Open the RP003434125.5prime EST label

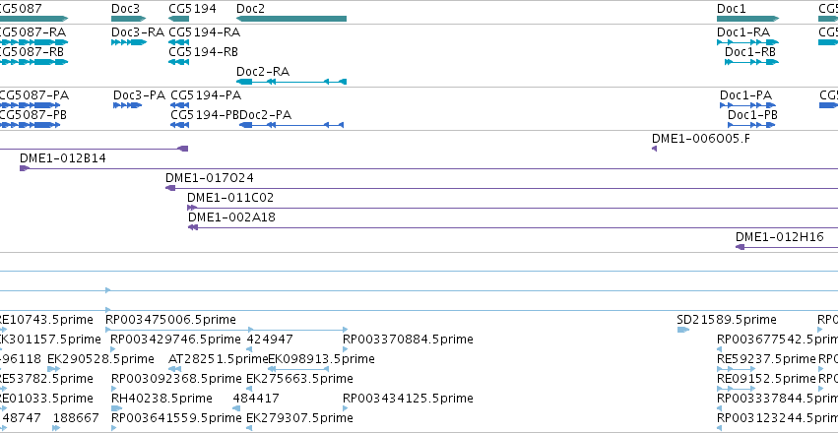pos(408,399)
